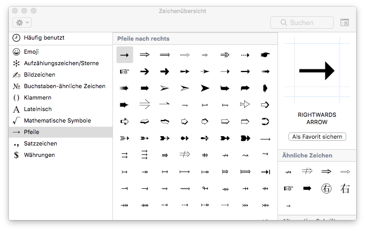The width and height of the screenshot is (365, 231).
Task: Select Aufzählungszeichen/Sterne asterisk category
Action: 60,63
